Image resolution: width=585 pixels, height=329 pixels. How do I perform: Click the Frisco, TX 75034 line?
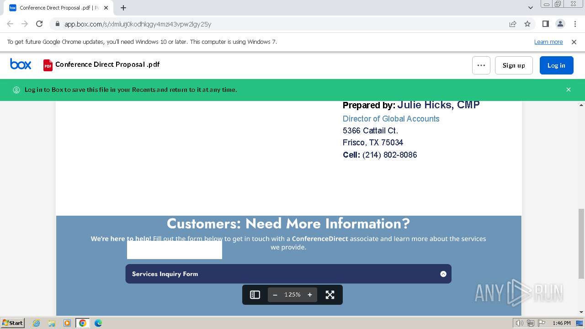point(373,143)
